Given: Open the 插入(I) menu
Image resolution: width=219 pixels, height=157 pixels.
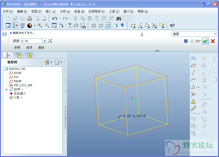Looking at the screenshot, I should point(51,12).
